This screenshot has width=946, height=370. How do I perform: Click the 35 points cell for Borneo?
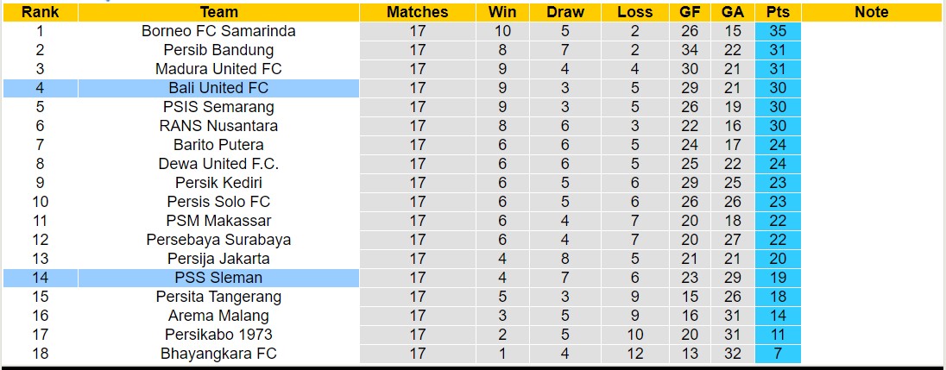point(777,31)
